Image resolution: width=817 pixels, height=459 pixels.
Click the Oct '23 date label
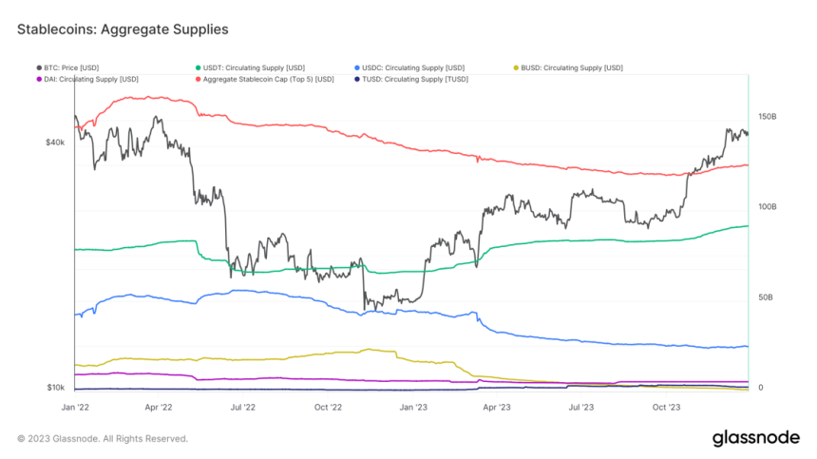point(666,407)
